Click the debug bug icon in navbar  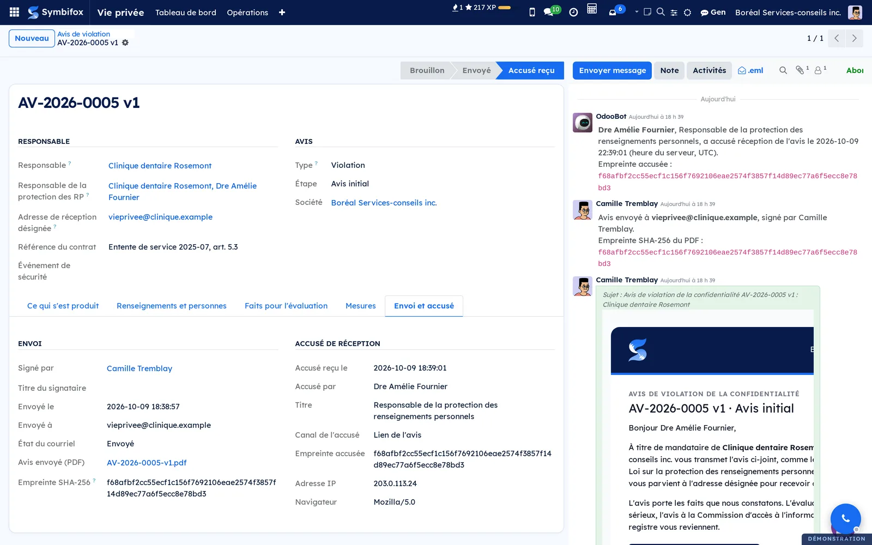tap(688, 12)
